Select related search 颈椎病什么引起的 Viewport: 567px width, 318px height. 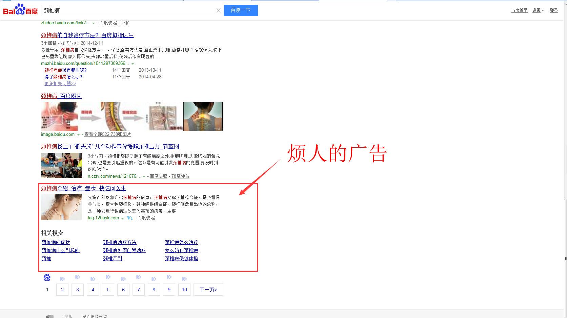point(60,250)
